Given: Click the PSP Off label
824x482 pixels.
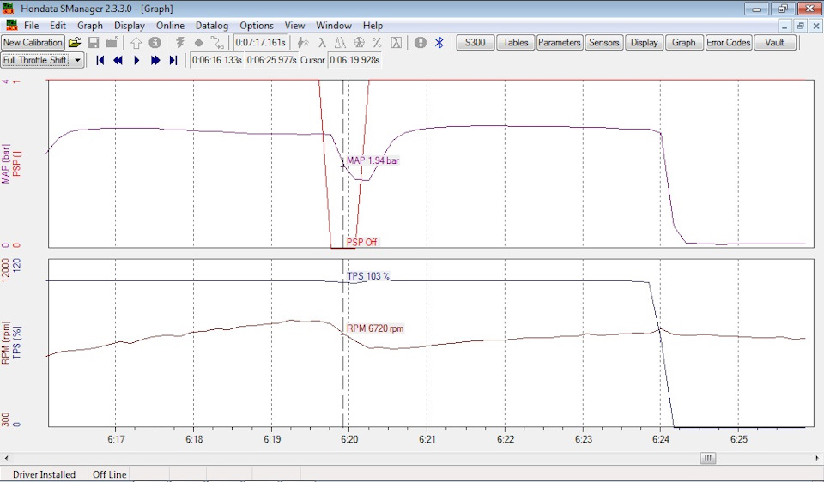Looking at the screenshot, I should point(361,242).
